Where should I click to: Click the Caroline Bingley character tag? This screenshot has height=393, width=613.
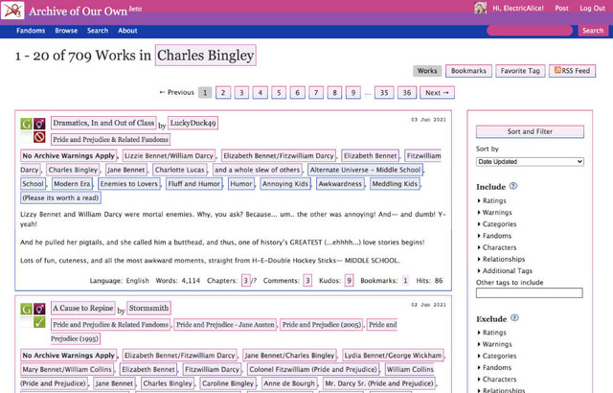coord(228,383)
